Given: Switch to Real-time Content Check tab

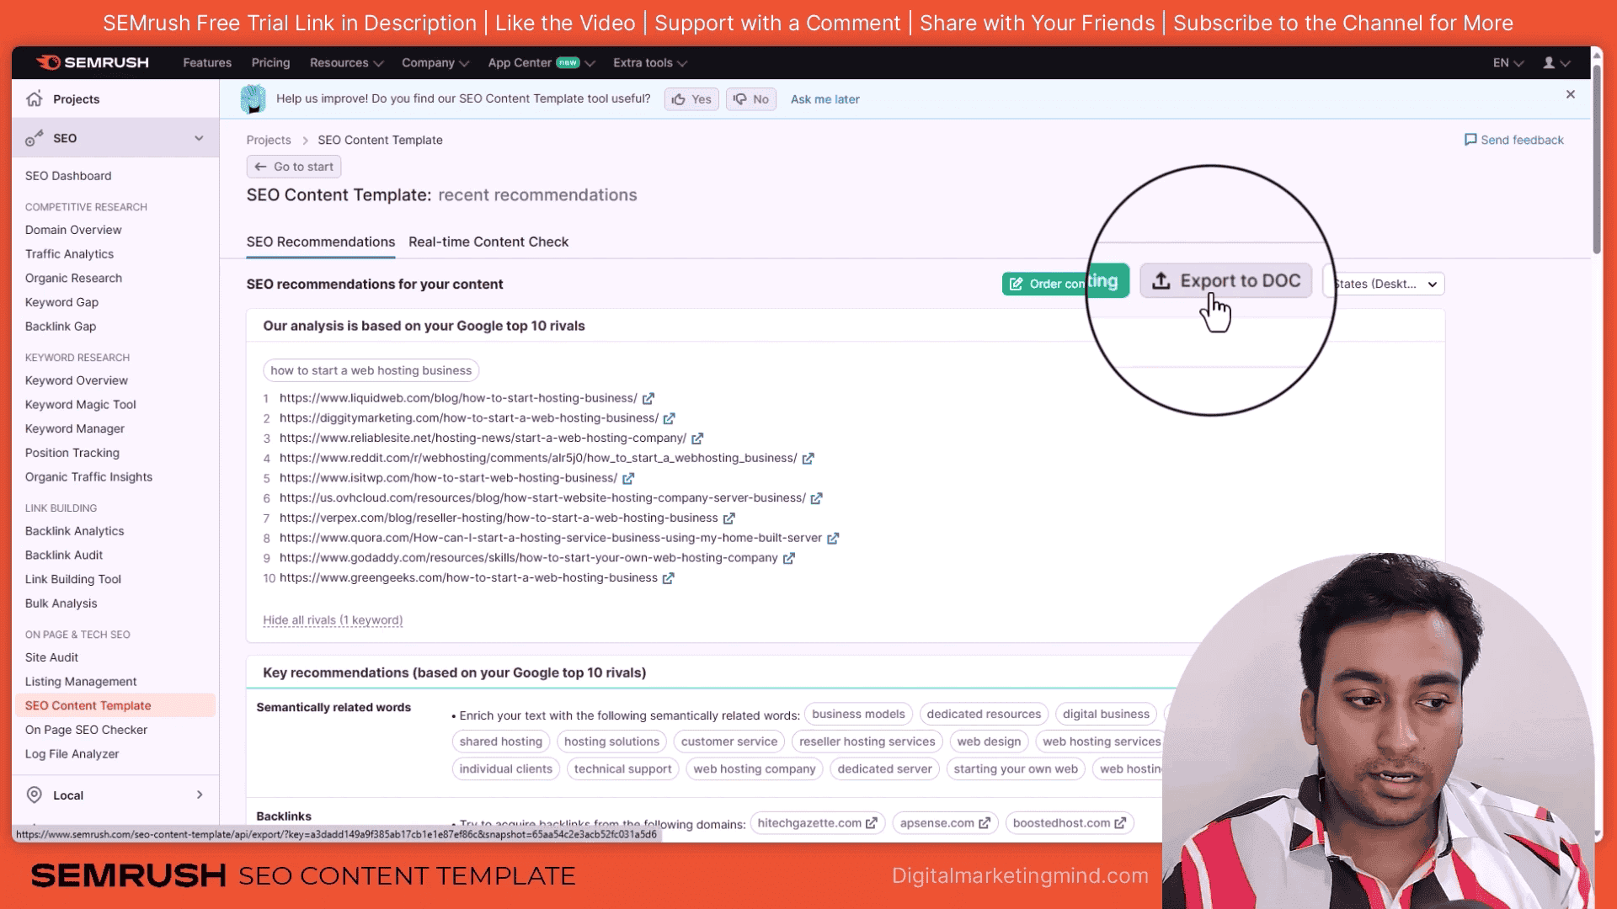Looking at the screenshot, I should pos(488,241).
